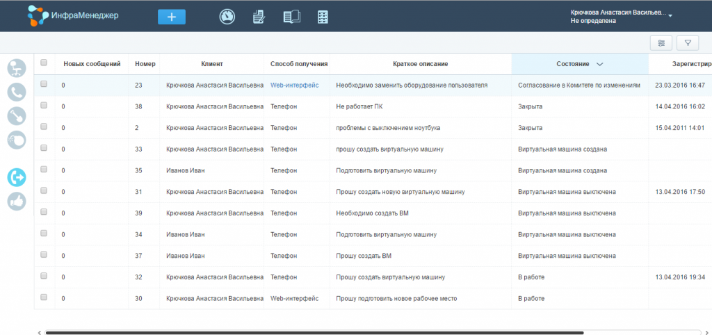The image size is (712, 335).
Task: Click the Новых сообщений column header
Action: 92,64
